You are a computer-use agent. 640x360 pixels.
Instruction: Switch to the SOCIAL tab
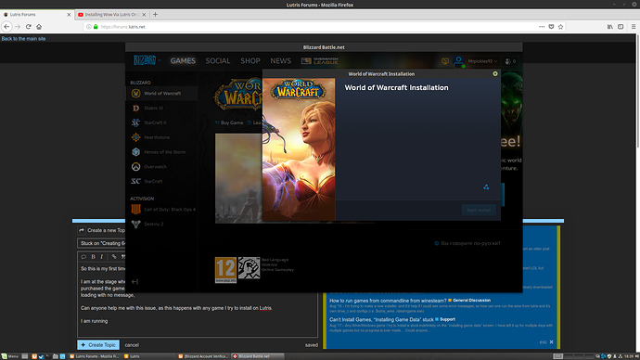(x=218, y=61)
